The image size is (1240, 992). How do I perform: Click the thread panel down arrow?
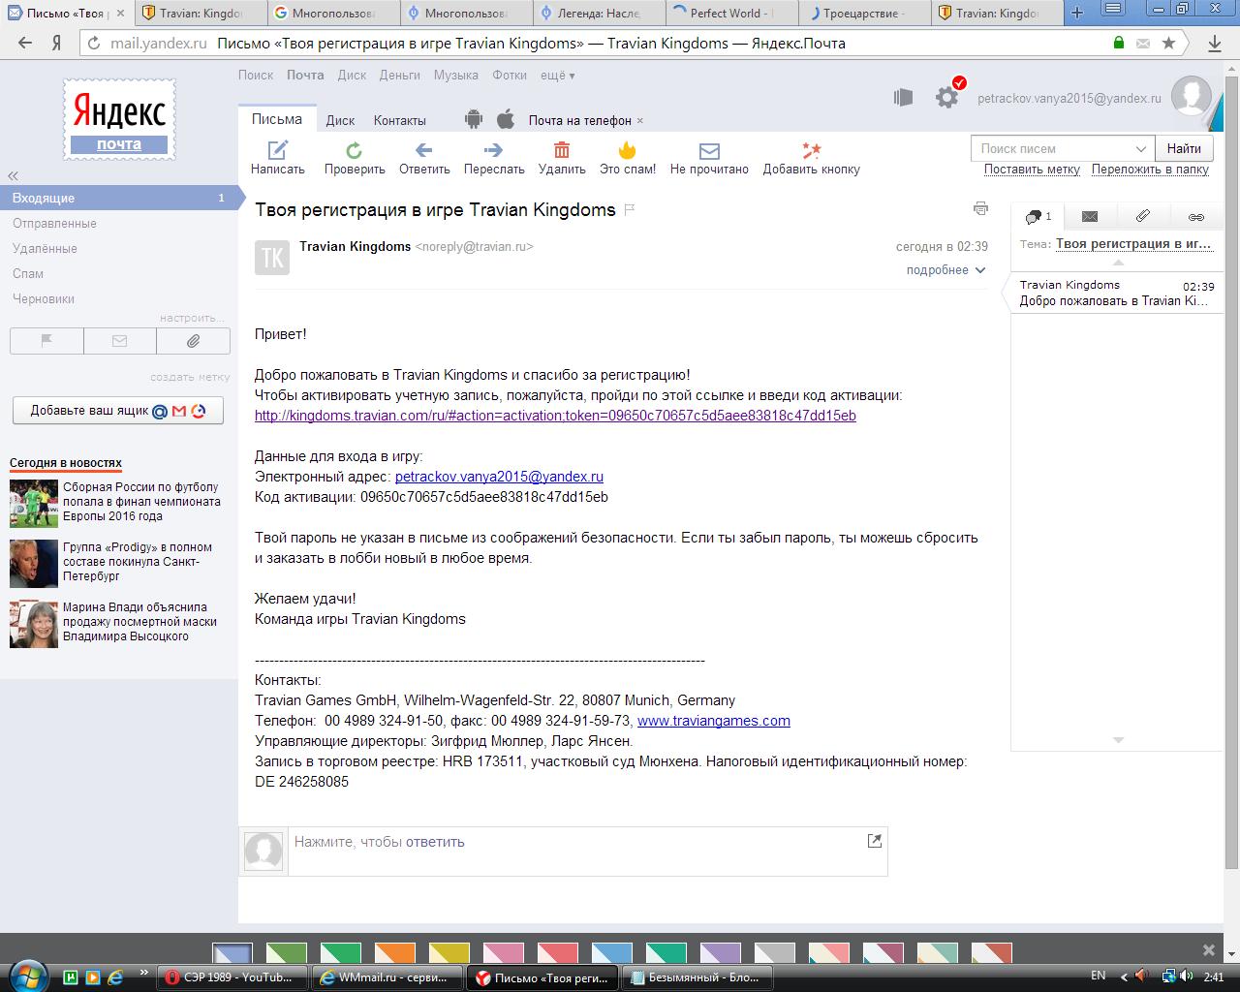[x=1117, y=740]
